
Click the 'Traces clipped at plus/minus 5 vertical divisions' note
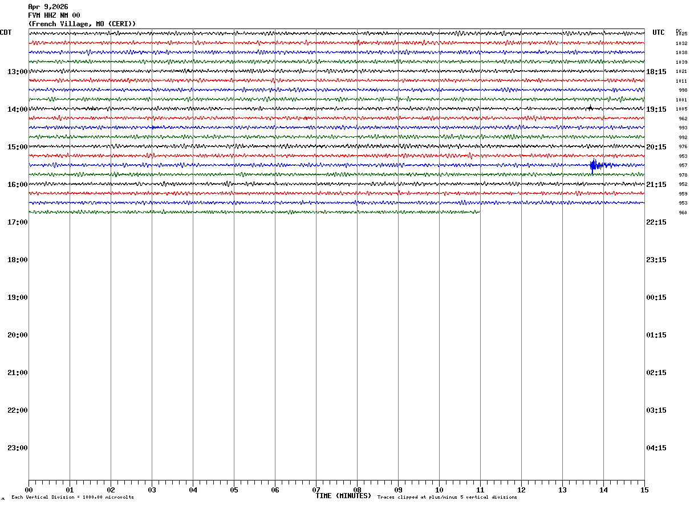point(447,498)
